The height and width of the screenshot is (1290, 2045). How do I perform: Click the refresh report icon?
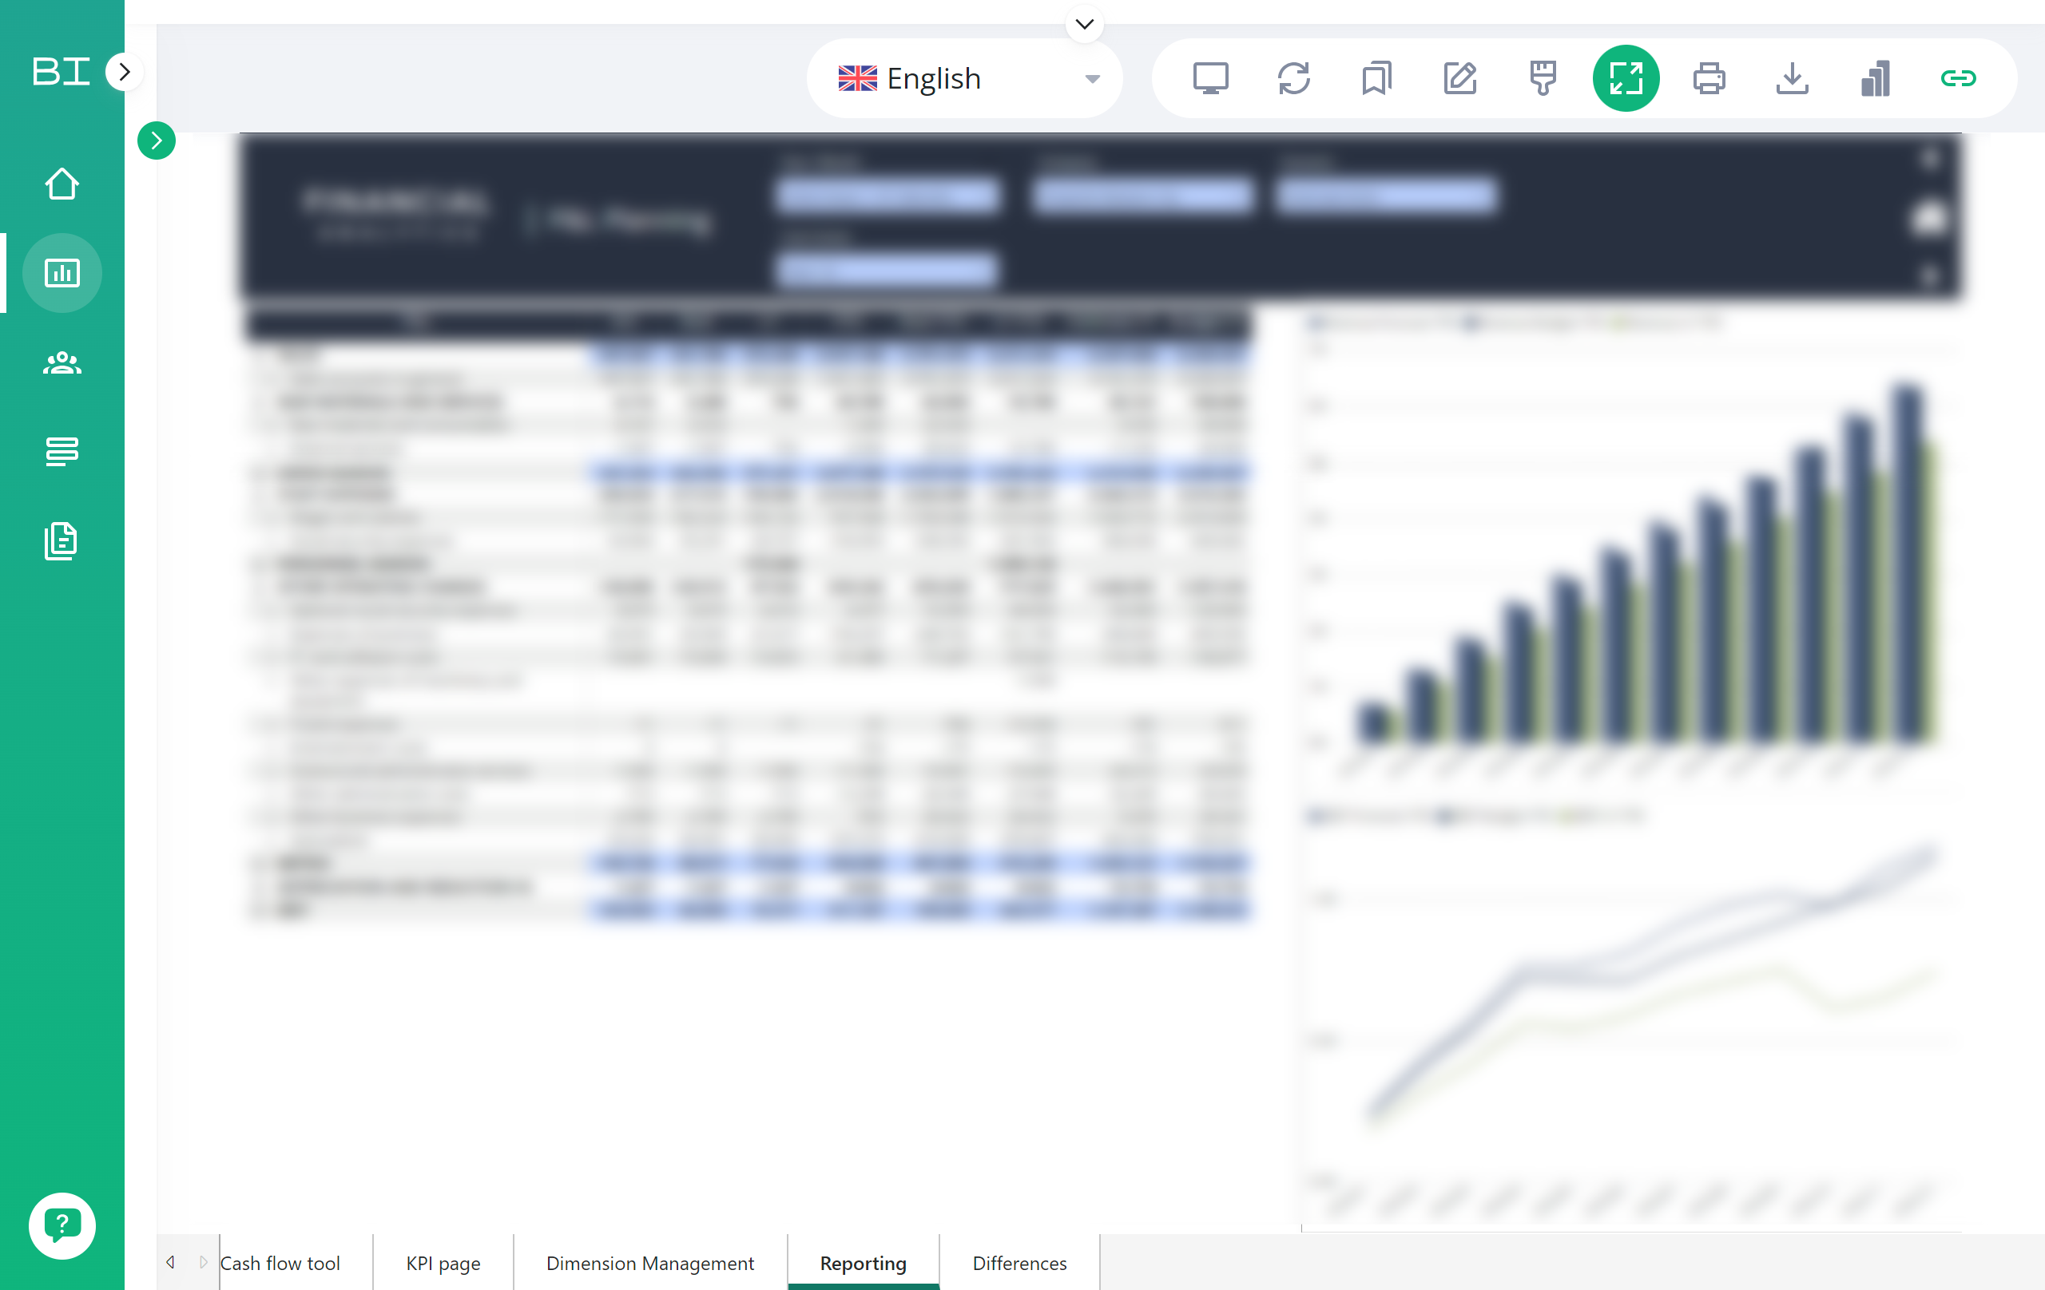click(1293, 78)
